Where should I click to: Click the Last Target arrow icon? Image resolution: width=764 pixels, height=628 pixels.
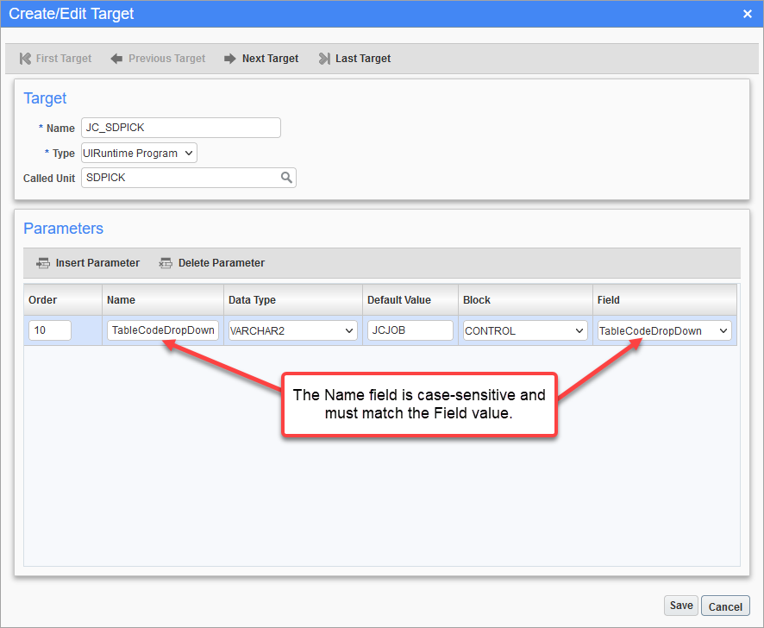325,58
